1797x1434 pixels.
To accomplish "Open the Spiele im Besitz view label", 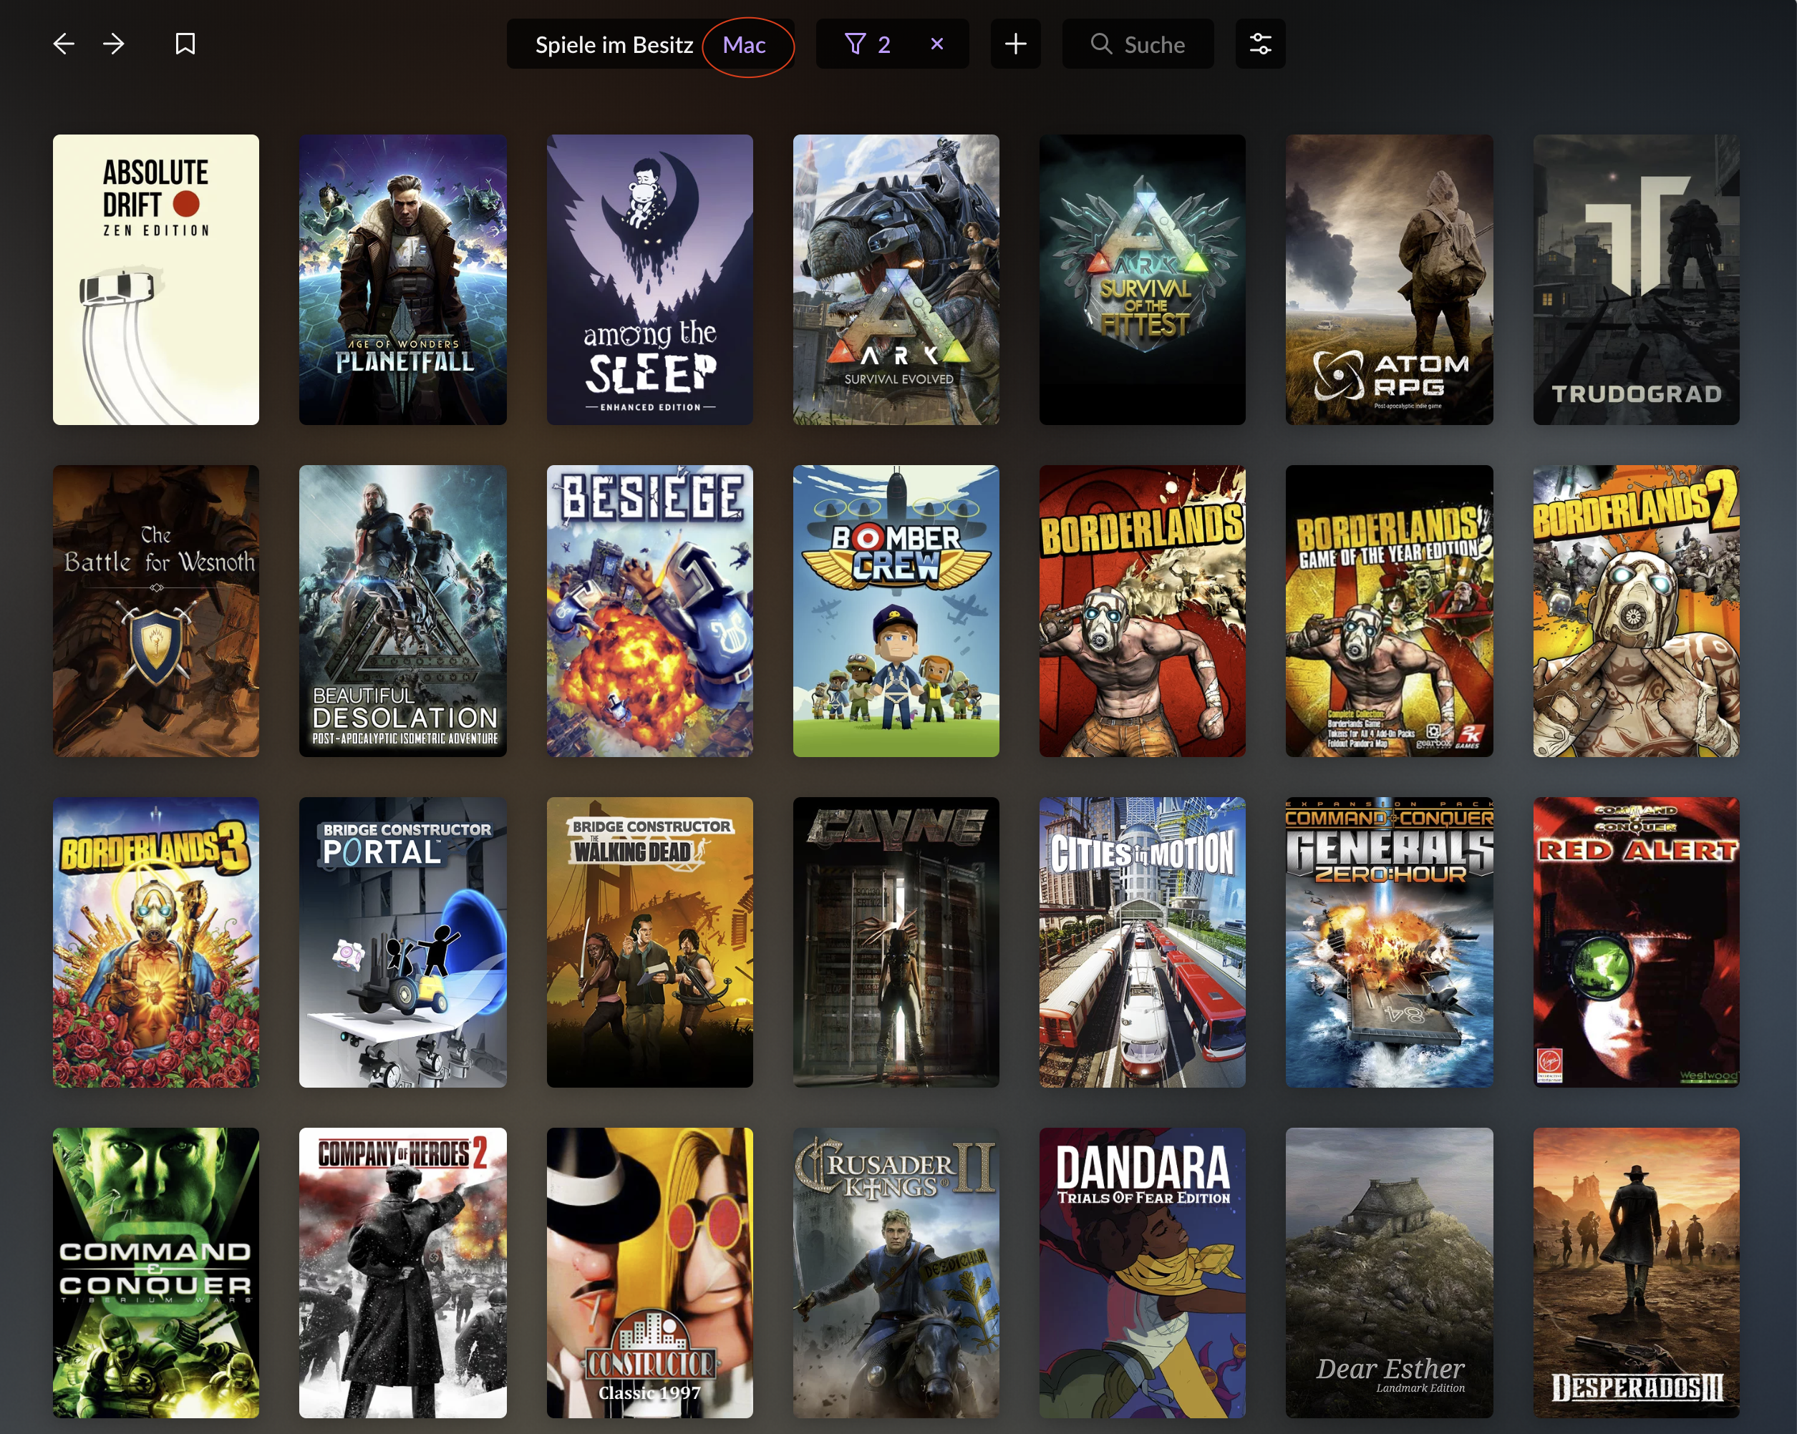I will click(x=614, y=45).
